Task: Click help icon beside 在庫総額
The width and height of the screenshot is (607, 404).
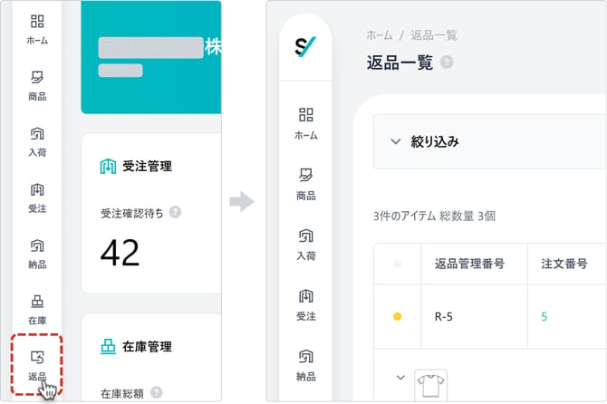Action: (157, 392)
